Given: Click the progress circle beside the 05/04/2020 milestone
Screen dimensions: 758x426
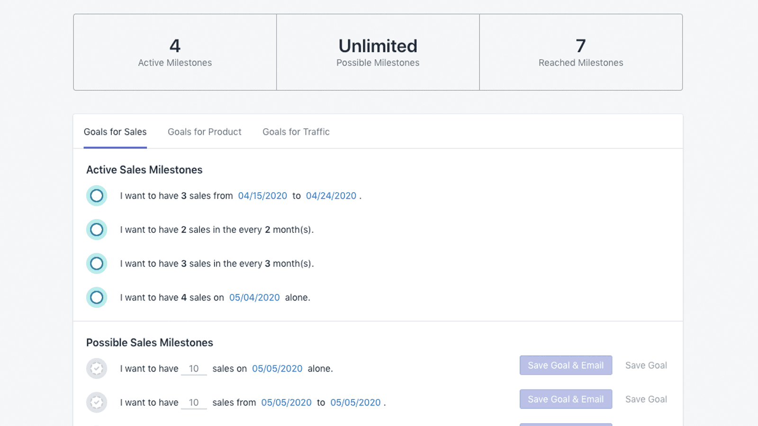Looking at the screenshot, I should tap(97, 298).
